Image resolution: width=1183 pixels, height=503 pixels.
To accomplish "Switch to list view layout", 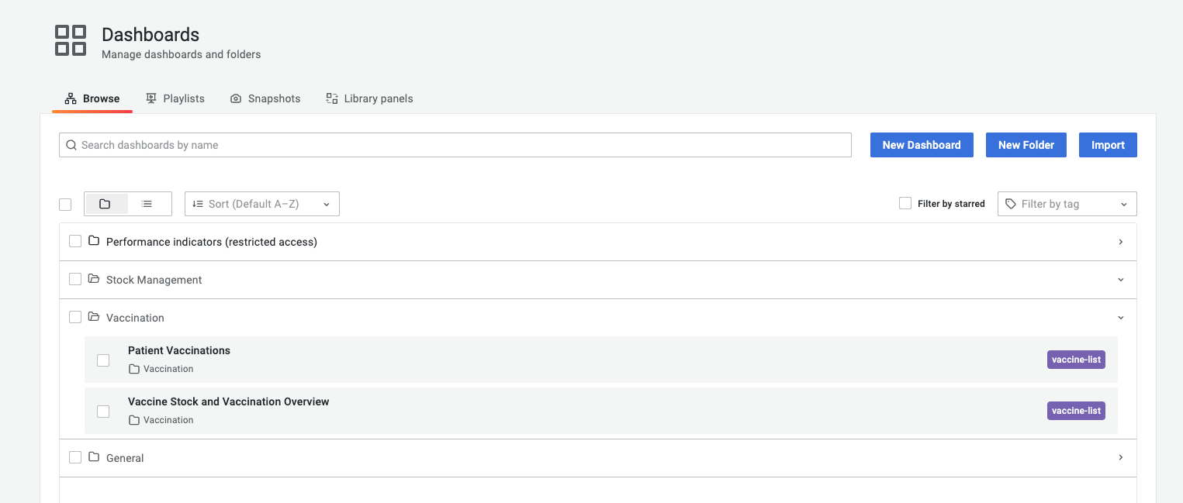I will pyautogui.click(x=147, y=203).
